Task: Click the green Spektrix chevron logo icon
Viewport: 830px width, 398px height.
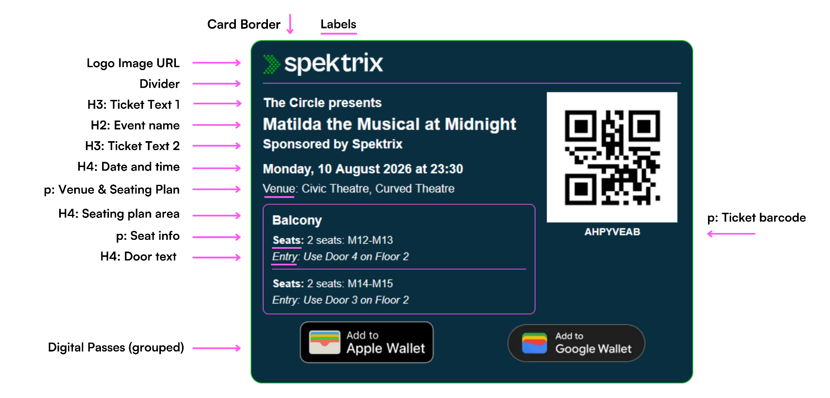Action: pyautogui.click(x=272, y=64)
